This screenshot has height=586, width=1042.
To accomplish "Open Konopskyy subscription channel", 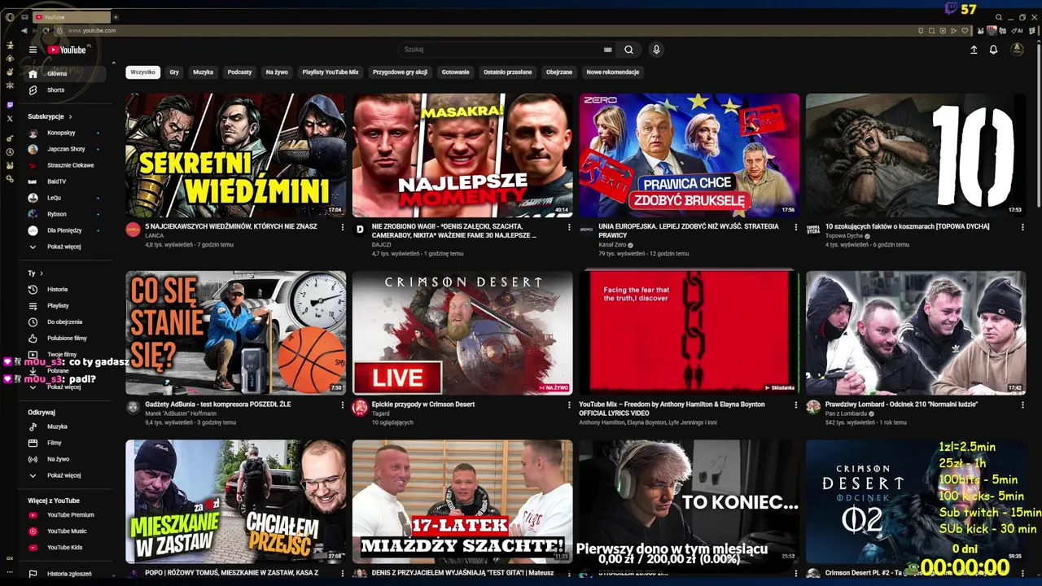I will 65,133.
